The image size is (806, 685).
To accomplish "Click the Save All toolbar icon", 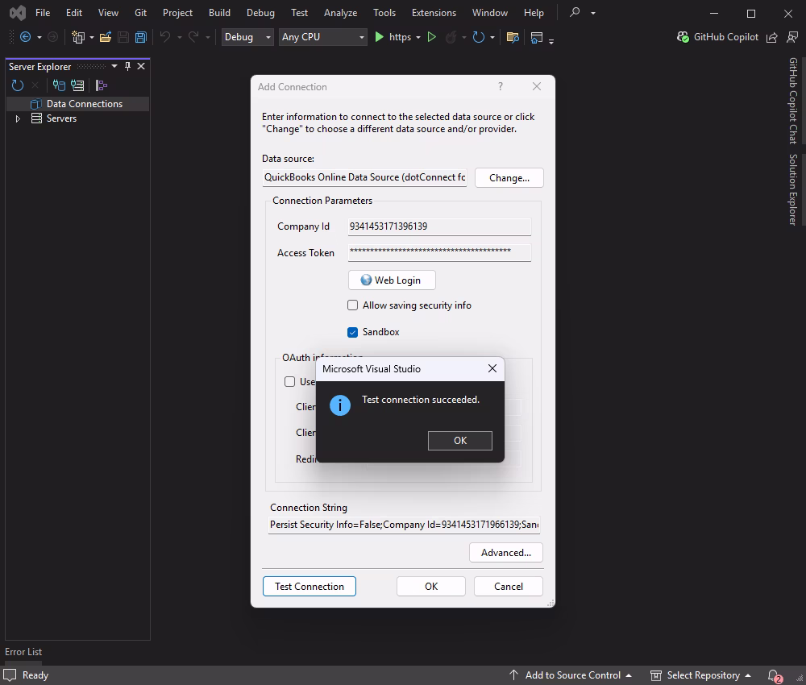I will pos(140,37).
